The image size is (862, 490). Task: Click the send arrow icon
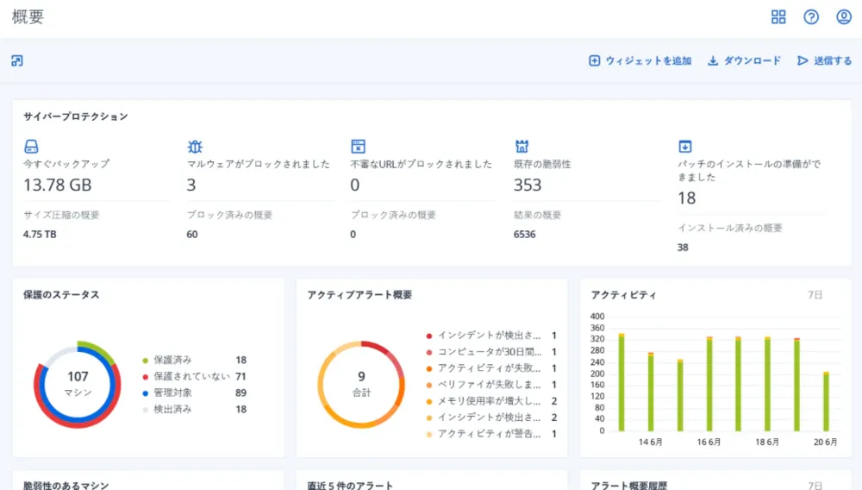point(803,60)
